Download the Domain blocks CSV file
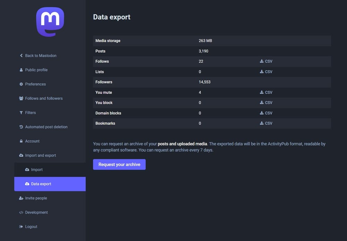The image size is (347, 241). click(x=266, y=113)
